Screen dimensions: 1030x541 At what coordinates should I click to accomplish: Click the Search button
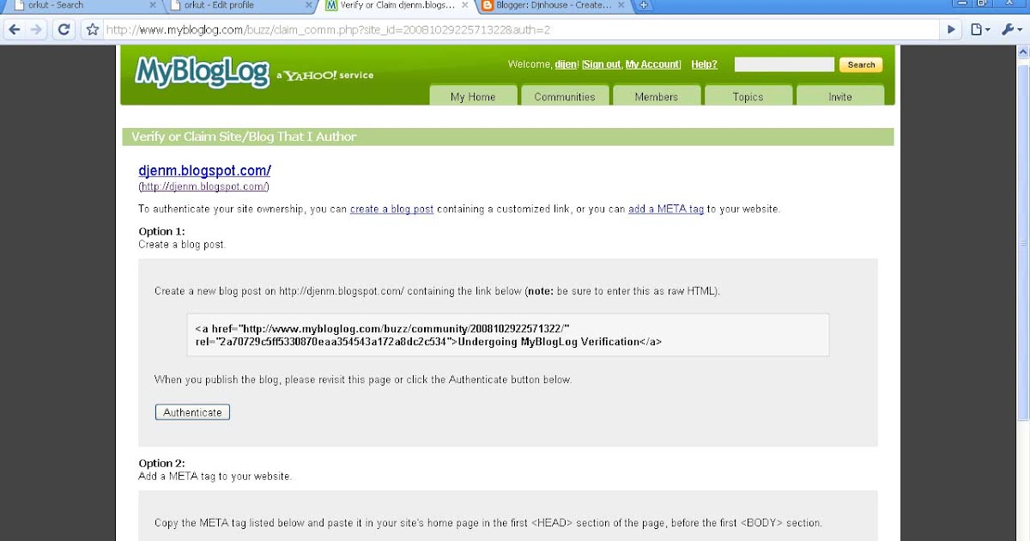click(x=860, y=64)
